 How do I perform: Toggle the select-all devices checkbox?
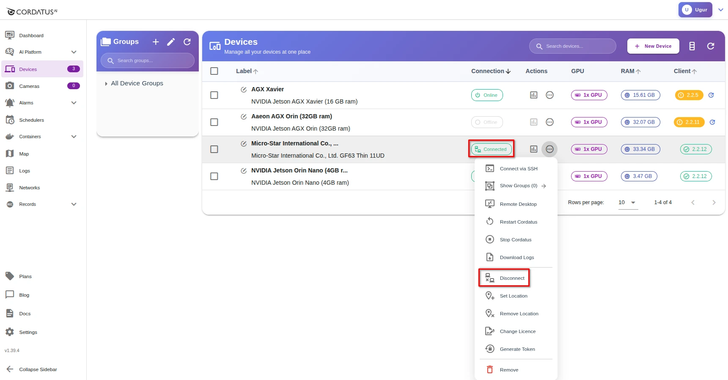(214, 71)
